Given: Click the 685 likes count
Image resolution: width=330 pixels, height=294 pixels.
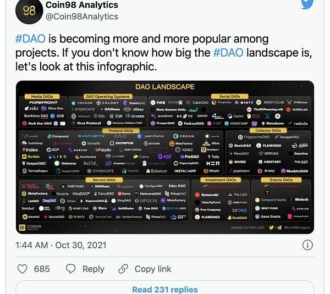Looking at the screenshot, I should (x=42, y=269).
